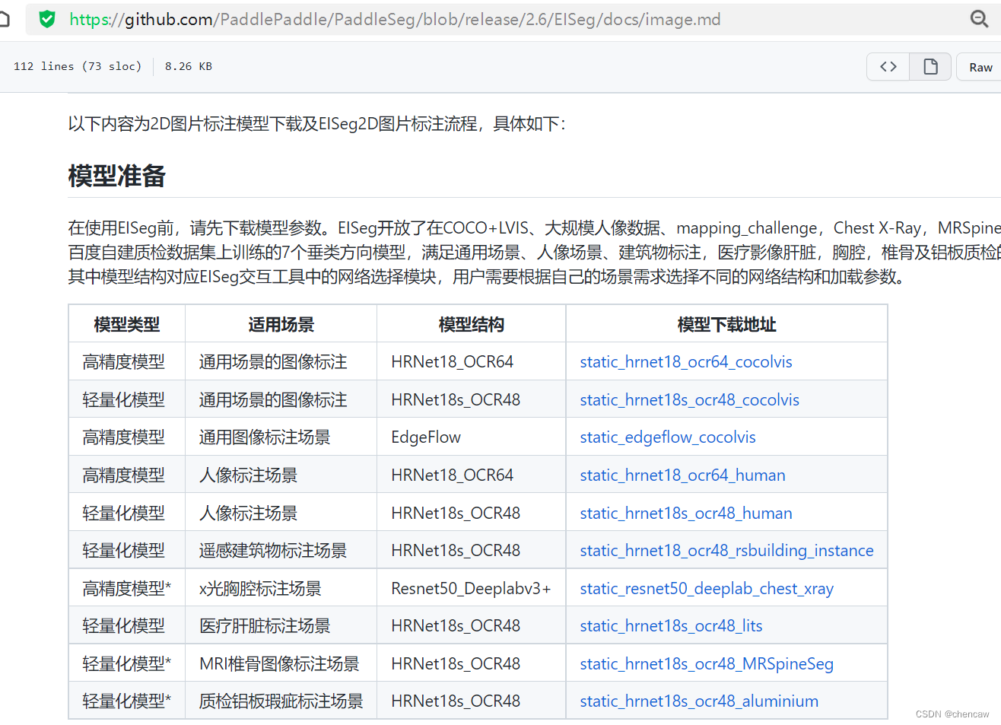The height and width of the screenshot is (725, 1001).
Task: Click the 112 lines (73 sloc) file info
Action: pos(78,66)
